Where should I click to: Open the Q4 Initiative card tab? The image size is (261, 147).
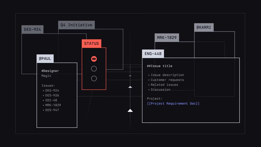coord(76,25)
